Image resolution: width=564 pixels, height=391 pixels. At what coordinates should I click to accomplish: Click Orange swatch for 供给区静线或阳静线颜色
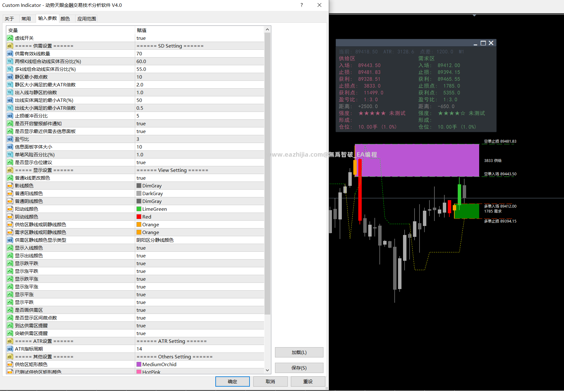(139, 224)
